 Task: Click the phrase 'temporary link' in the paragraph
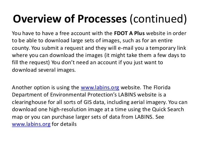[168, 48]
